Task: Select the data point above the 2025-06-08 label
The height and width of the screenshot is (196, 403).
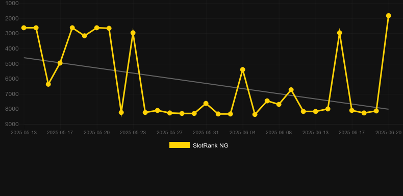Action: (279, 105)
